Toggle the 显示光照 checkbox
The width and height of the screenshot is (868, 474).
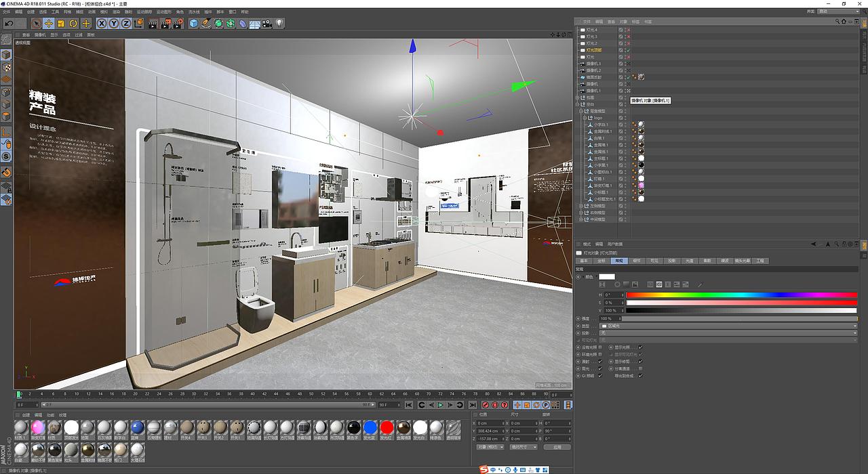pos(640,347)
